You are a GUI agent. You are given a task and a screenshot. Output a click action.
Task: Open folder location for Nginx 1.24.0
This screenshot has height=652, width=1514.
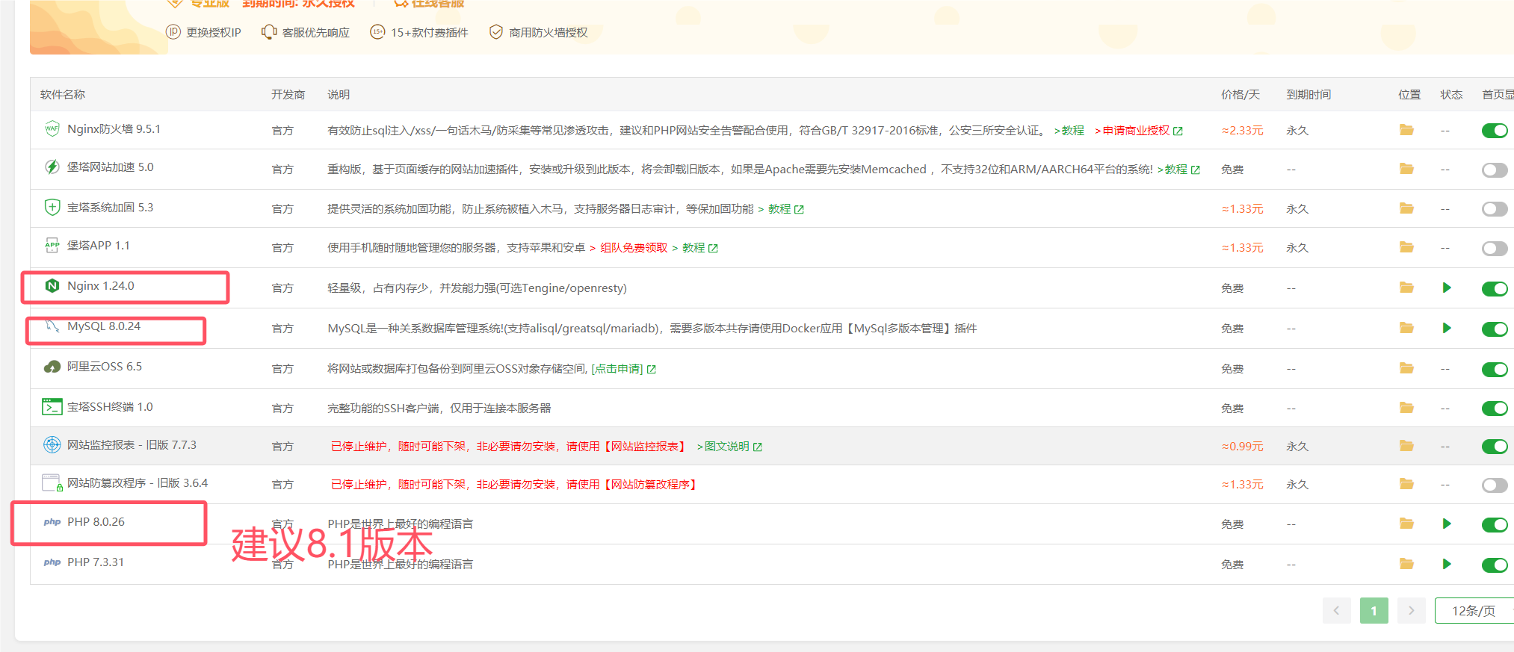tap(1406, 288)
